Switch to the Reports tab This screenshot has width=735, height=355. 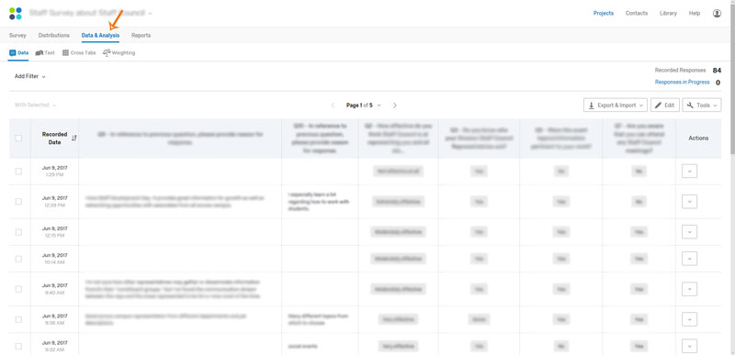141,35
